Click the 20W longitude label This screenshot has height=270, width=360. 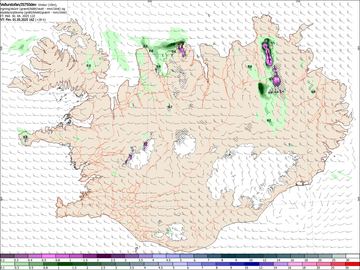[150, 1]
